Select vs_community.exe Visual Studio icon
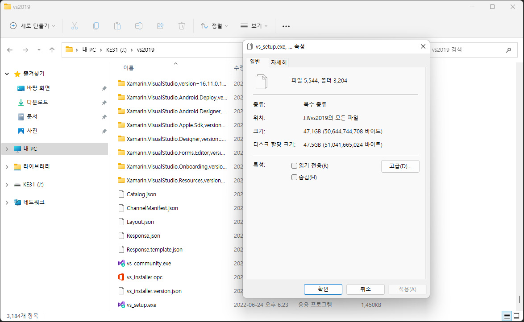 (121, 263)
